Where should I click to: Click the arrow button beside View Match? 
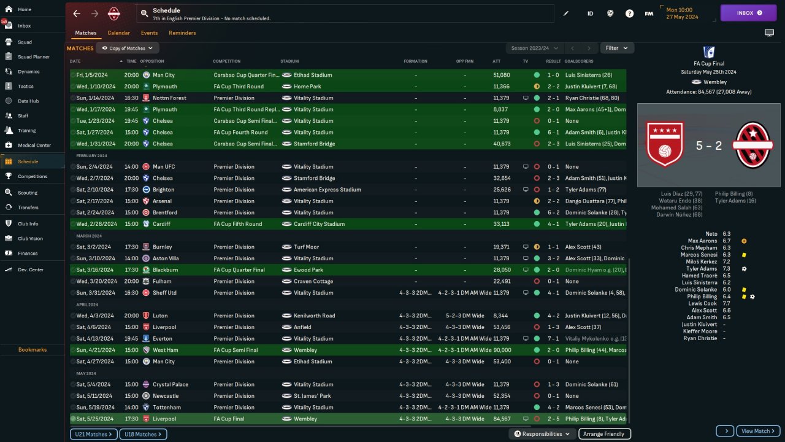coord(725,431)
